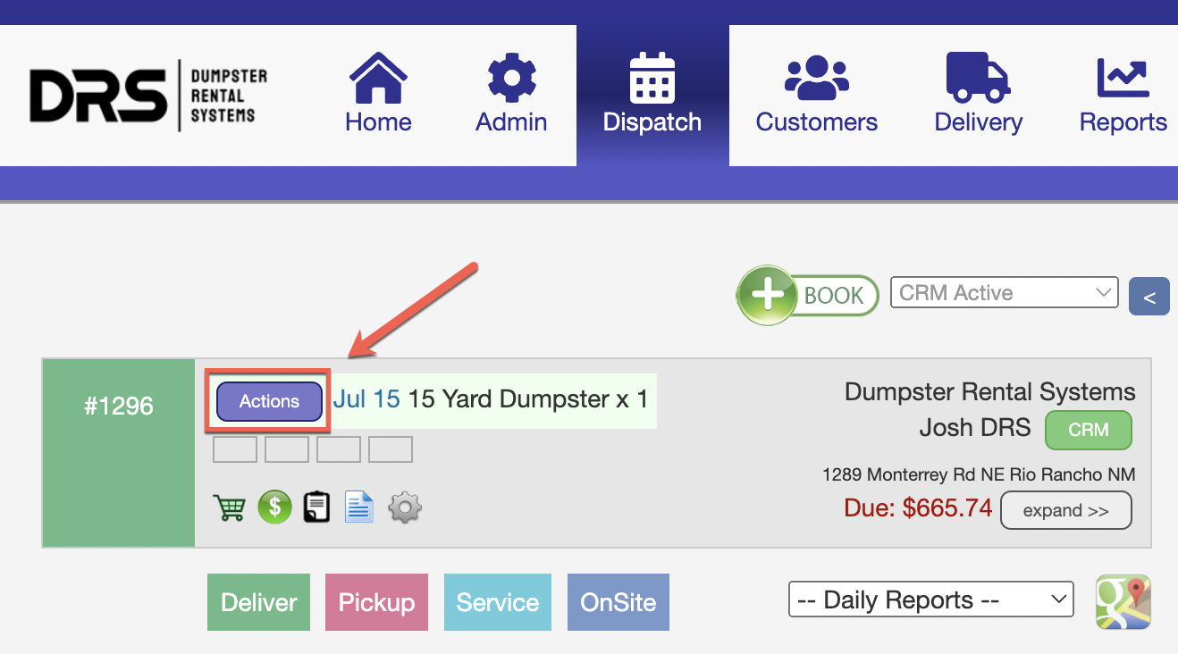Open the Admin tab

[510, 96]
